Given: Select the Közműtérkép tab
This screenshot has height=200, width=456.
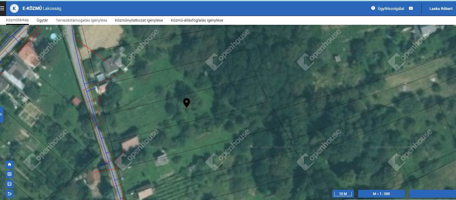Looking at the screenshot, I should coord(18,20).
